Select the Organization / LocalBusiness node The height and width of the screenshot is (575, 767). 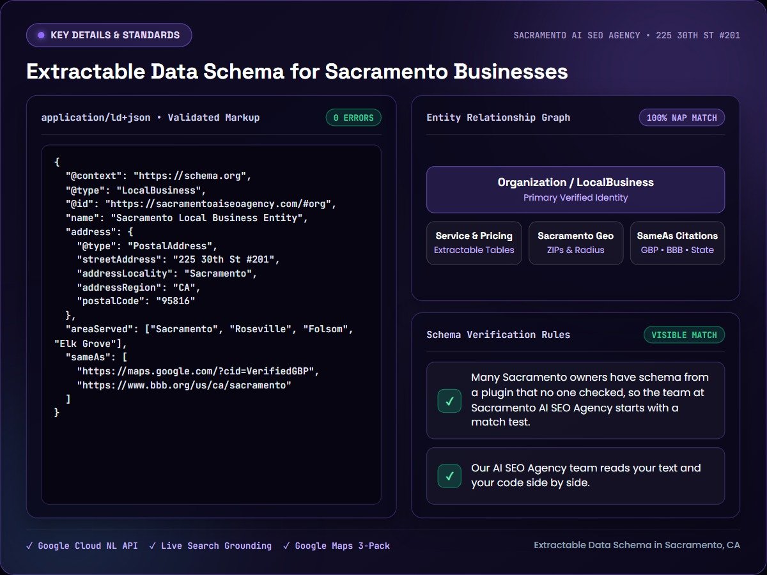tap(575, 190)
